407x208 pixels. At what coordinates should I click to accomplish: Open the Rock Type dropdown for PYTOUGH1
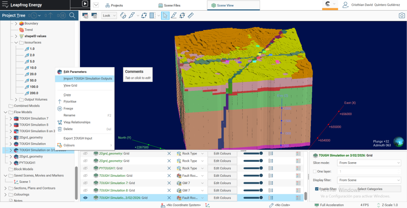tap(190, 168)
